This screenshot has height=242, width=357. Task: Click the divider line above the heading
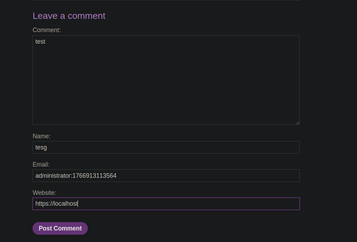[166, 0]
